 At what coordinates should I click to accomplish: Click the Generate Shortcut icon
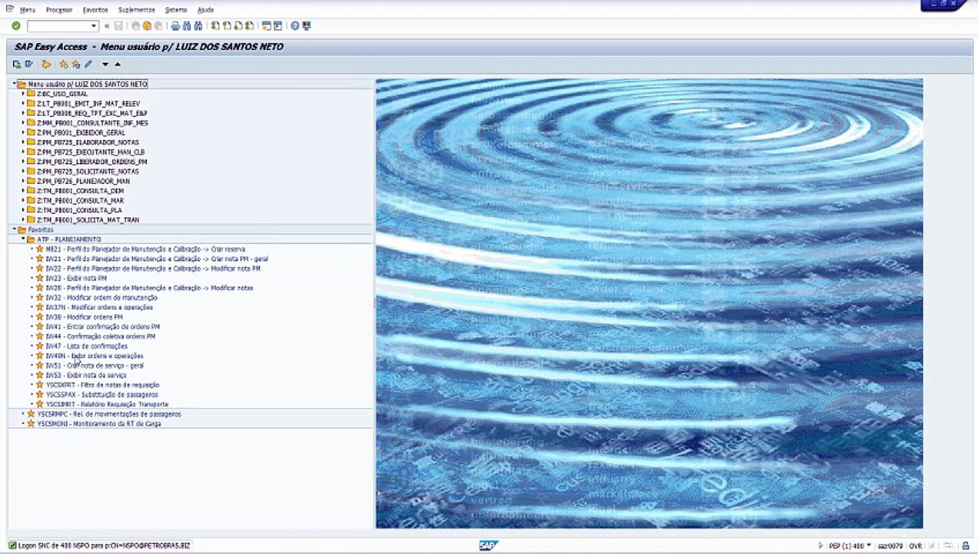click(278, 26)
